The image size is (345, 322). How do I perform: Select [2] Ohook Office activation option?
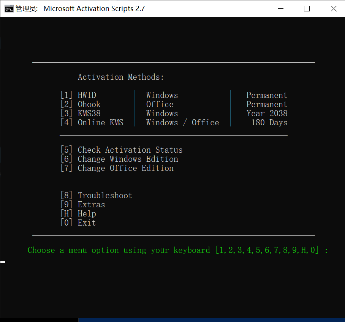coord(89,104)
